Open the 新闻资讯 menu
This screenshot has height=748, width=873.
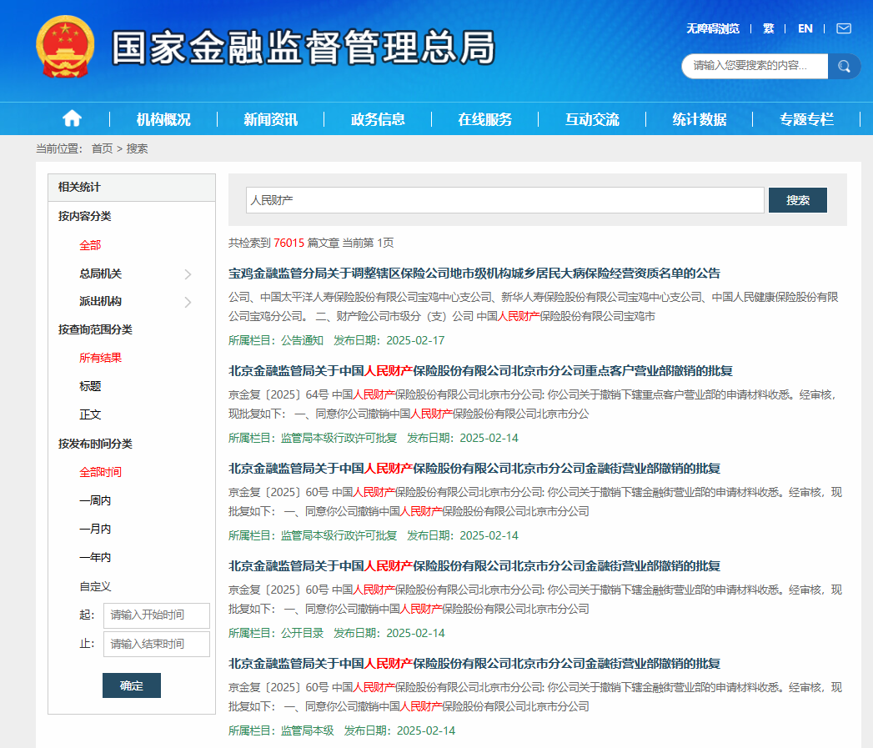coord(271,119)
